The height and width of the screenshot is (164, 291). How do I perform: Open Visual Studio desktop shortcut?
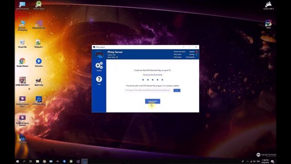(39, 24)
